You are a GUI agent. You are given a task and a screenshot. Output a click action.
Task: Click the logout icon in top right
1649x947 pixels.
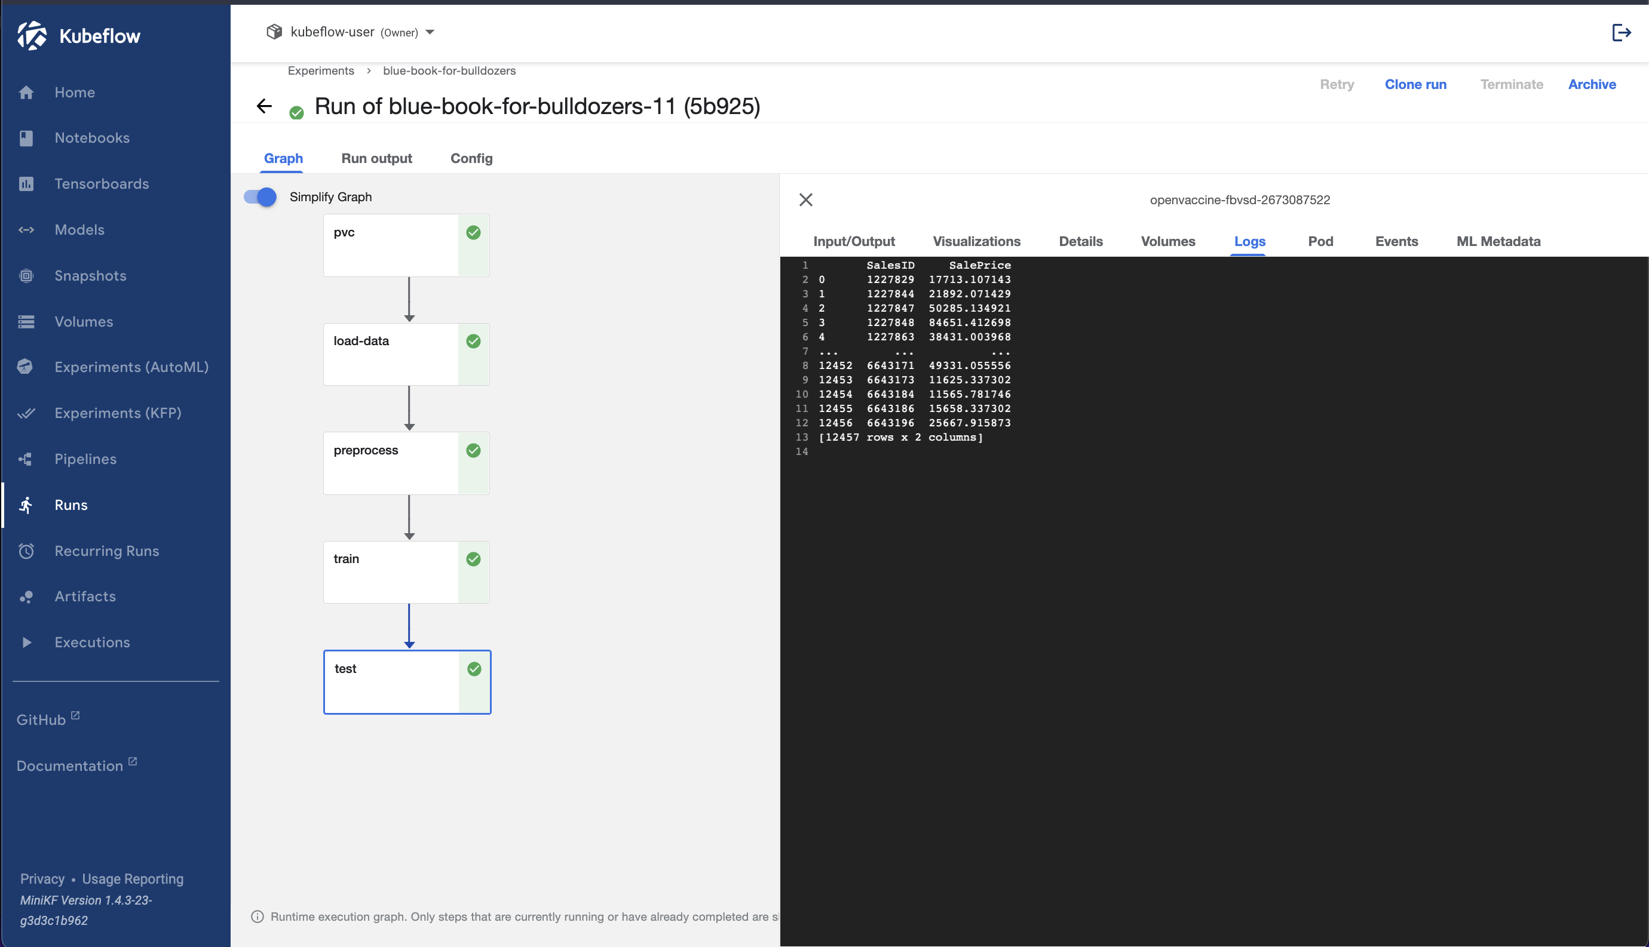pyautogui.click(x=1621, y=32)
